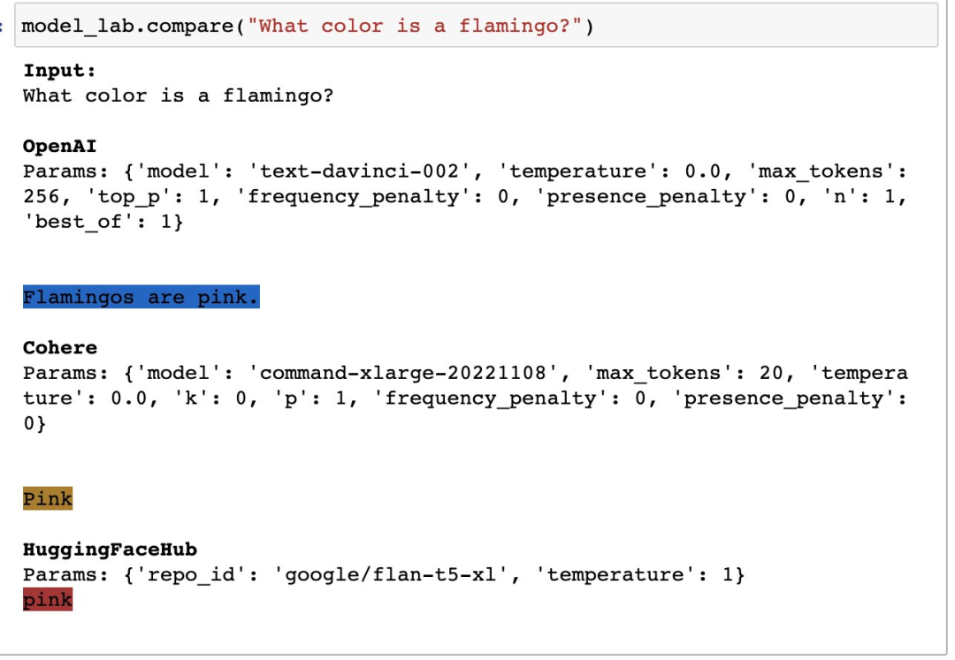Click the OpenAI heading
The width and height of the screenshot is (955, 660).
(x=60, y=146)
